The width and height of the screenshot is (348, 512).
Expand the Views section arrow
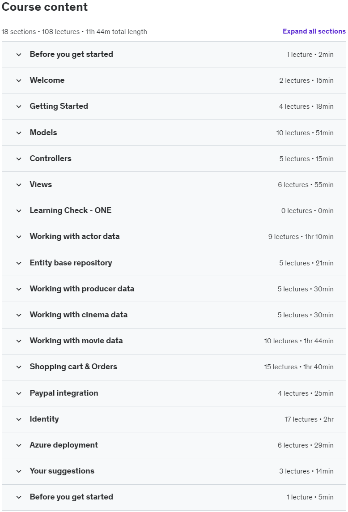pos(19,185)
